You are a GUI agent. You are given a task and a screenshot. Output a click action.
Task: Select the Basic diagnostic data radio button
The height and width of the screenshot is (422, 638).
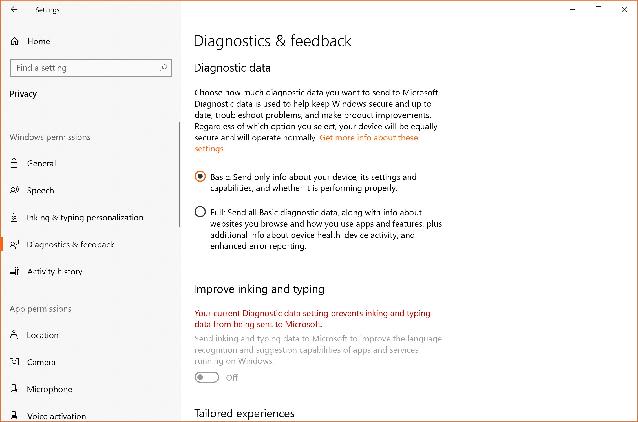tap(200, 177)
